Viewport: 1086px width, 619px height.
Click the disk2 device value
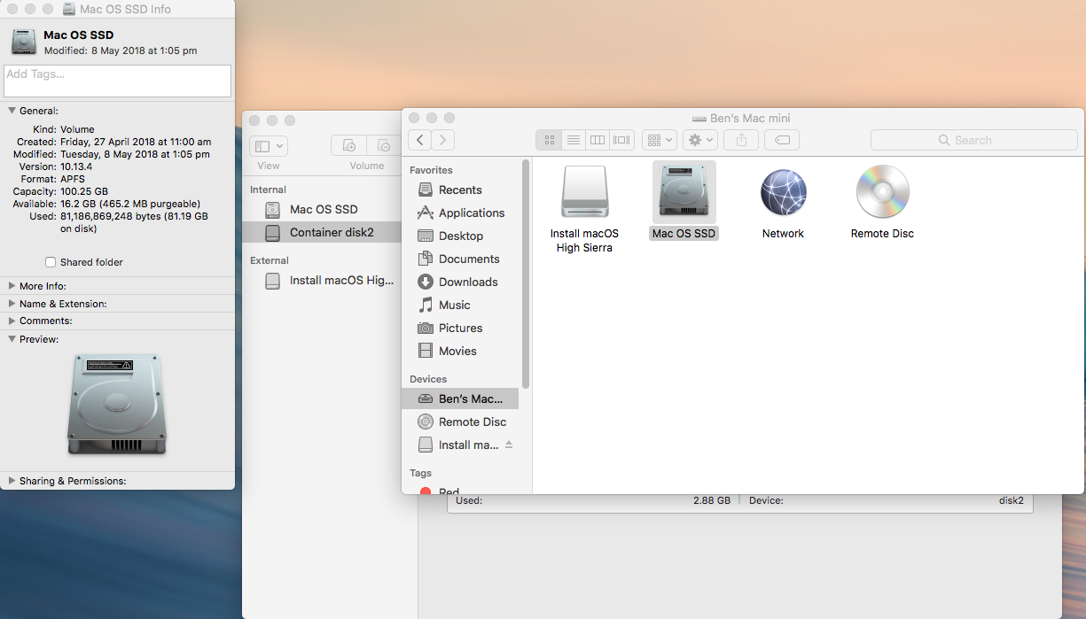point(1012,500)
